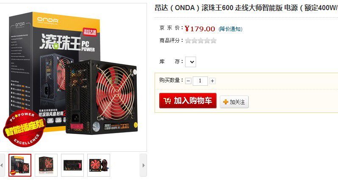Decrease purchase quantity with minus button
Image resolution: width=338 pixels, height=180 pixels.
(188, 81)
